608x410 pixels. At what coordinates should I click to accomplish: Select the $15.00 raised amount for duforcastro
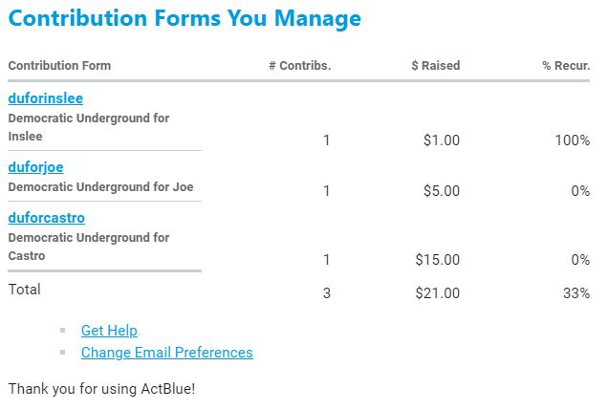(437, 260)
